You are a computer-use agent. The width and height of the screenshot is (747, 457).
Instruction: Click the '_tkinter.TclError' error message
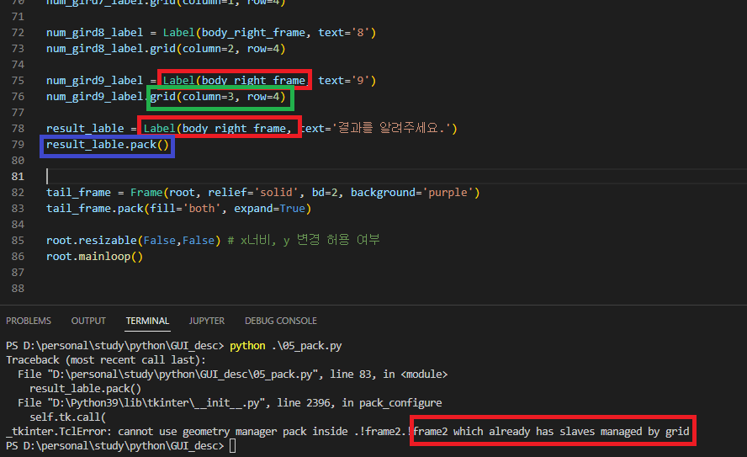tap(347, 431)
